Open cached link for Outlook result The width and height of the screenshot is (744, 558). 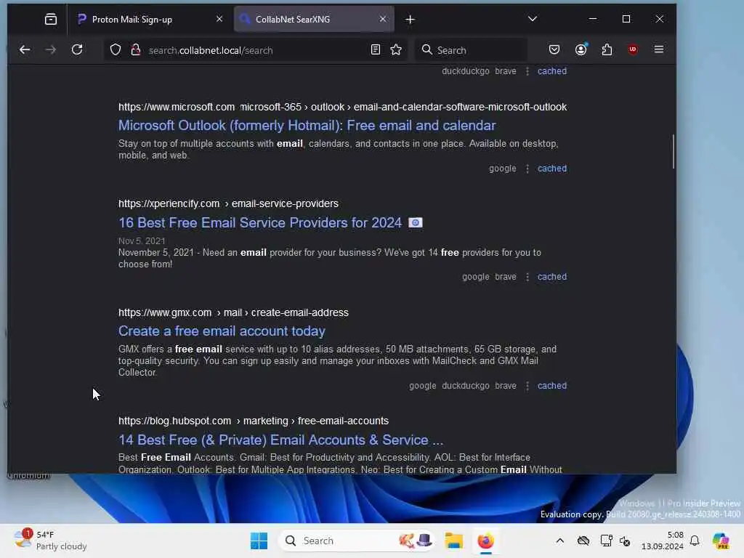coord(552,169)
